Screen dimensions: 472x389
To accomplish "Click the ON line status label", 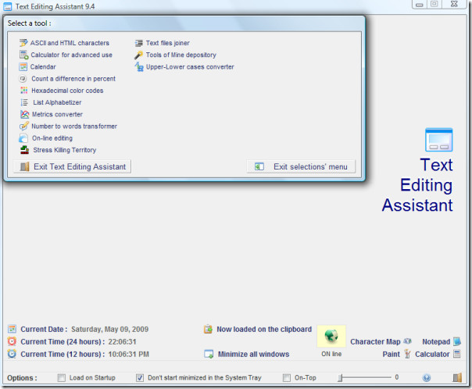I will click(331, 354).
